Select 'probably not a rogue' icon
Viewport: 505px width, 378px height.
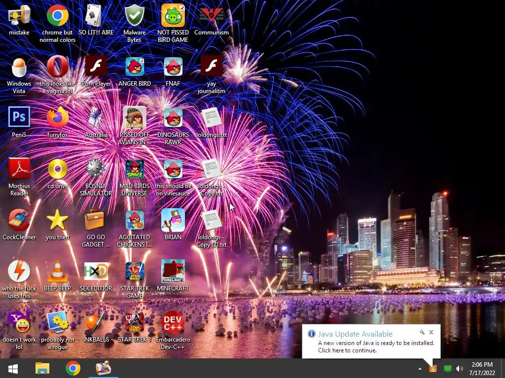tap(57, 322)
